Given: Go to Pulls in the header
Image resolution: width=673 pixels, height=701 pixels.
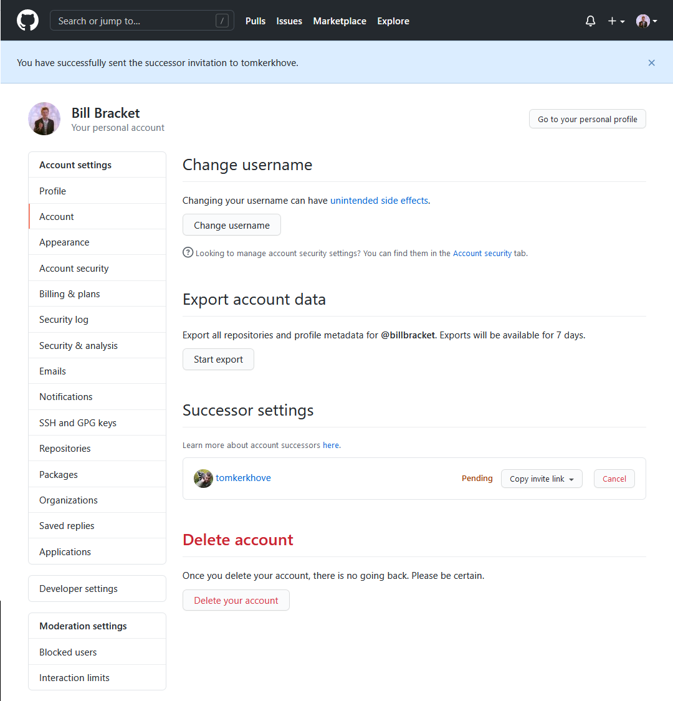Looking at the screenshot, I should pyautogui.click(x=255, y=21).
